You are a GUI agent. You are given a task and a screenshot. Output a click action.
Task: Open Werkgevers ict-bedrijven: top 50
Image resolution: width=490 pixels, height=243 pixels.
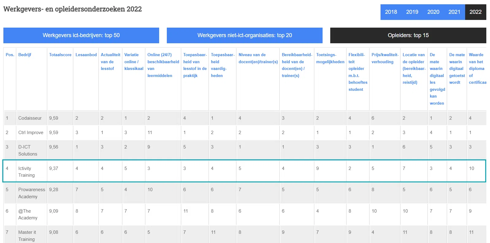pos(81,35)
